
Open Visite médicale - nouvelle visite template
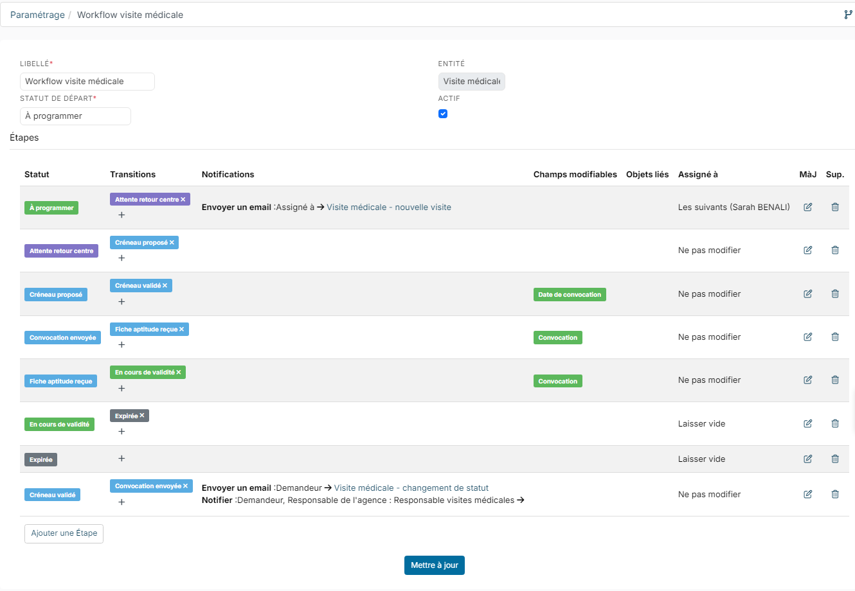coord(389,207)
